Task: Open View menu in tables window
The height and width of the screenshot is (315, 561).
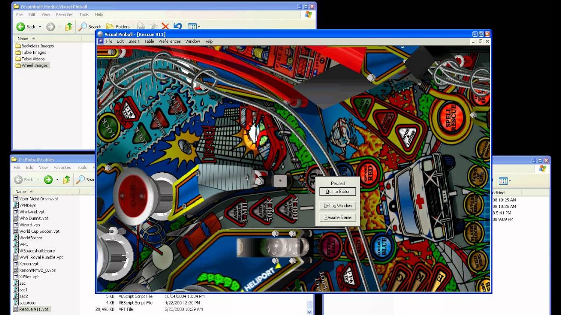Action: [x=43, y=168]
